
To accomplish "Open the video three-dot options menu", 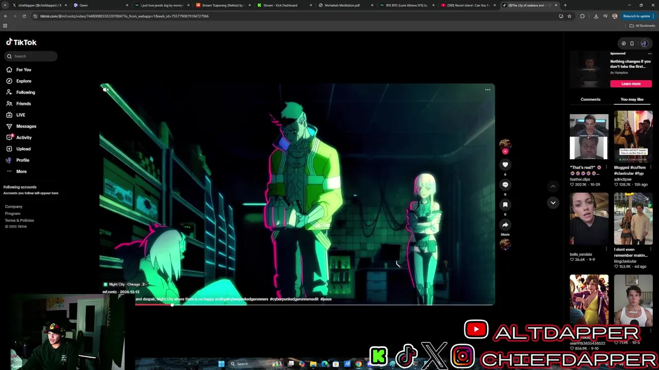I will (488, 89).
